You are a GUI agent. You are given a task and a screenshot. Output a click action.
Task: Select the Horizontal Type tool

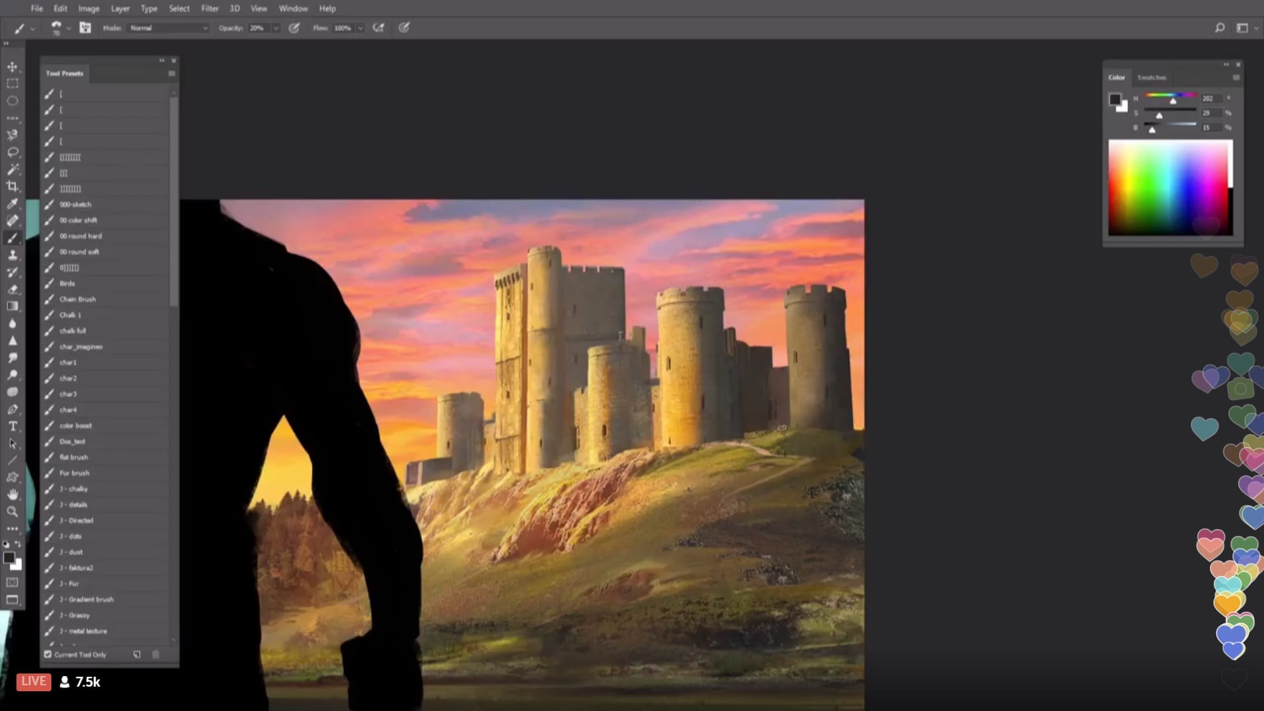pyautogui.click(x=12, y=426)
